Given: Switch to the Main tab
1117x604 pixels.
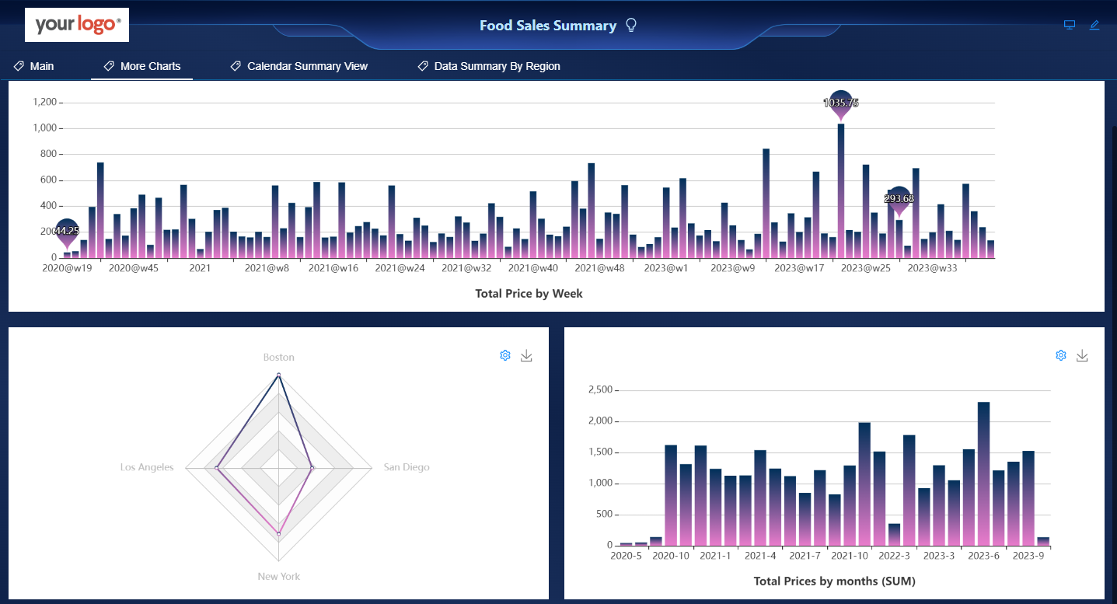Looking at the screenshot, I should [33, 66].
